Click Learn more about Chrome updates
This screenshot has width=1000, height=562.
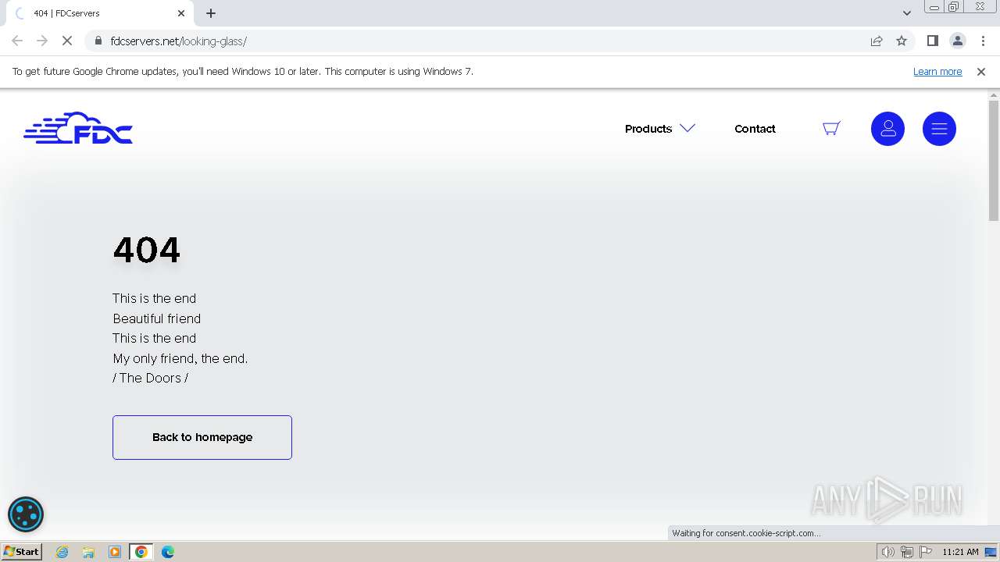937,71
